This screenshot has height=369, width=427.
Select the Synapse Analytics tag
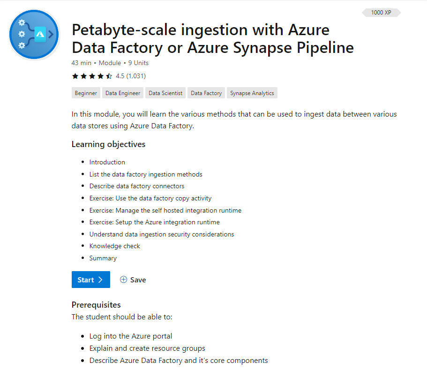click(252, 93)
